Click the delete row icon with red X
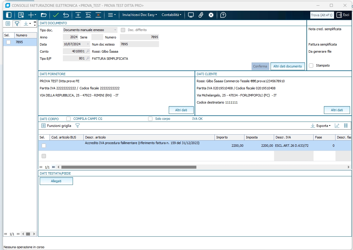The height and width of the screenshot is (250, 353). click(x=98, y=15)
